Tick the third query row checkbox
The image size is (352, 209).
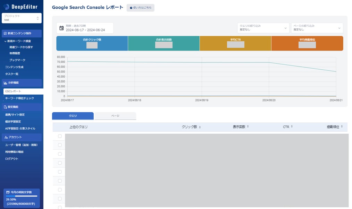(60, 154)
